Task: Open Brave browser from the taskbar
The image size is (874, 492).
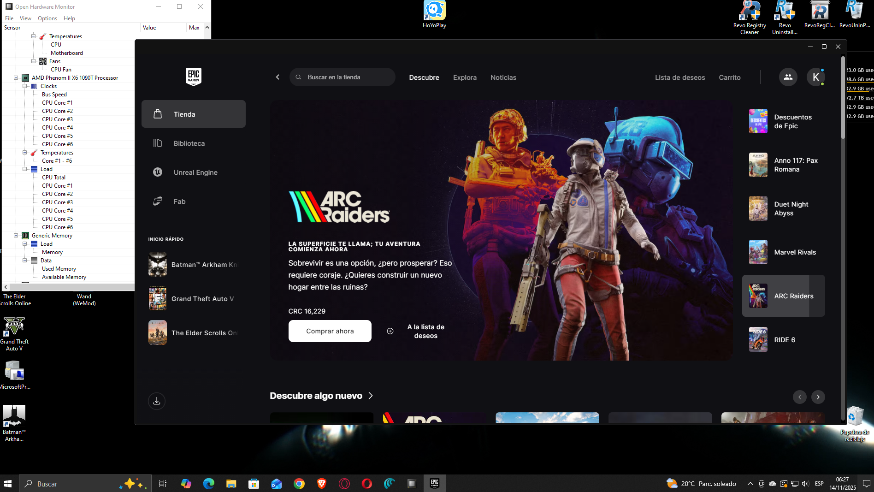Action: pos(322,483)
